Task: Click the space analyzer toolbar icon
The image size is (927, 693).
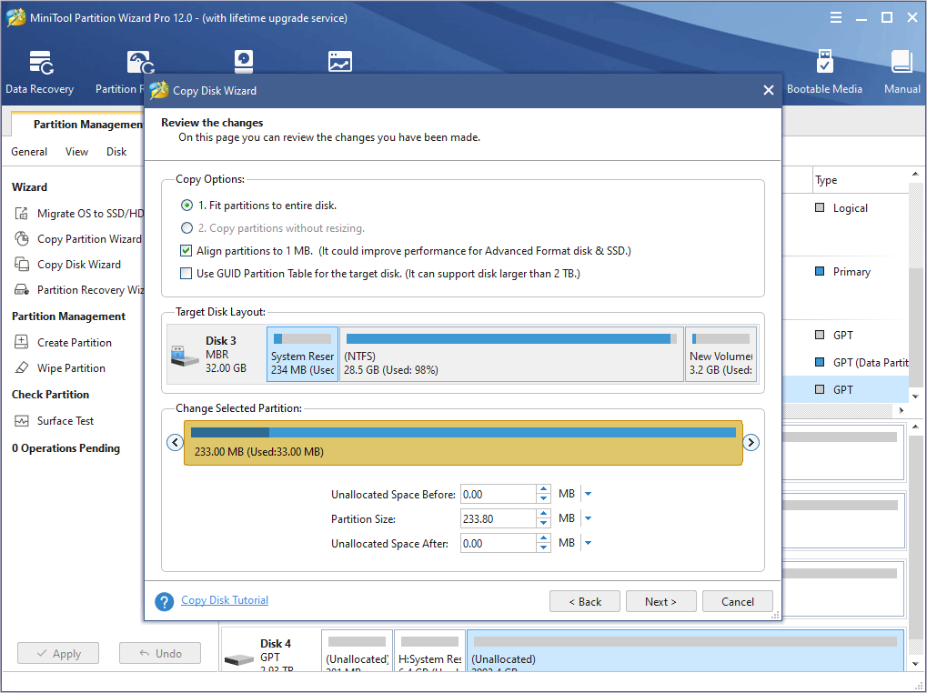Action: coord(340,62)
